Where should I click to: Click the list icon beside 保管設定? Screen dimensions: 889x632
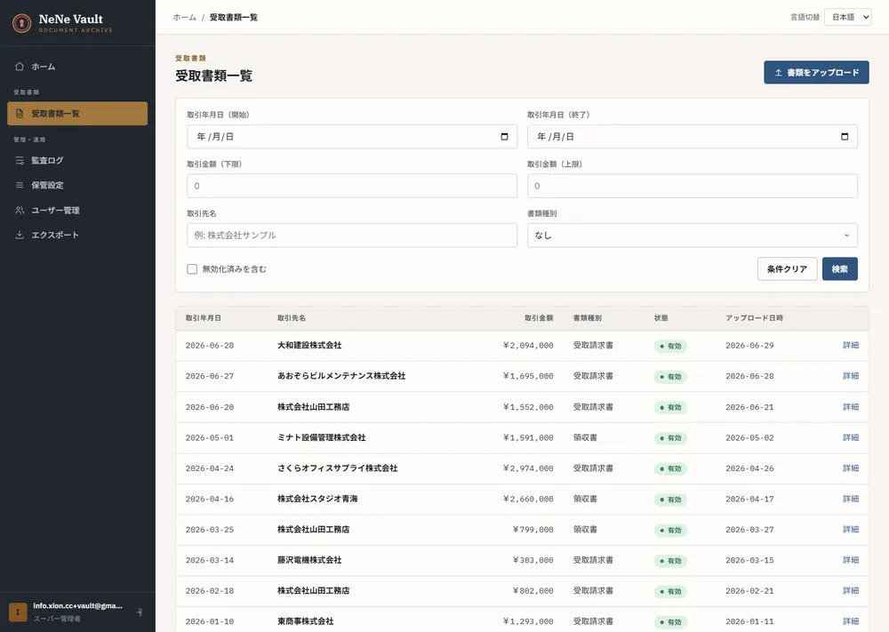(x=20, y=185)
